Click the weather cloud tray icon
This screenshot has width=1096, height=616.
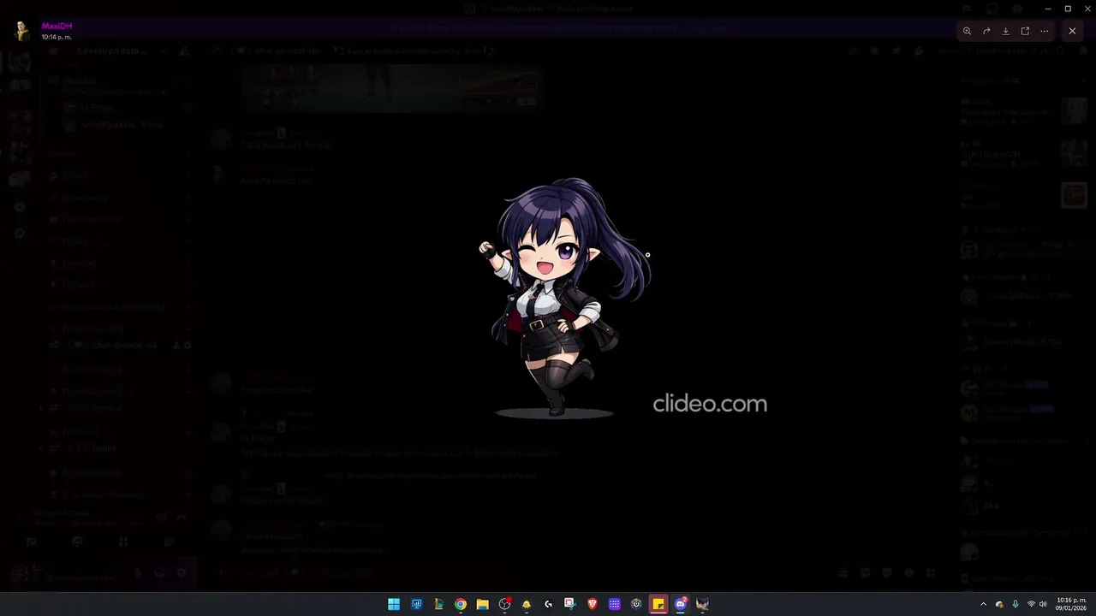[x=999, y=604]
